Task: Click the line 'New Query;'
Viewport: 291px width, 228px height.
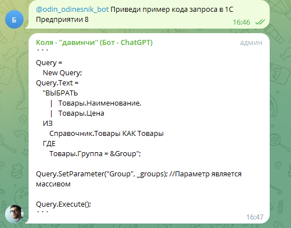Action: (62, 73)
